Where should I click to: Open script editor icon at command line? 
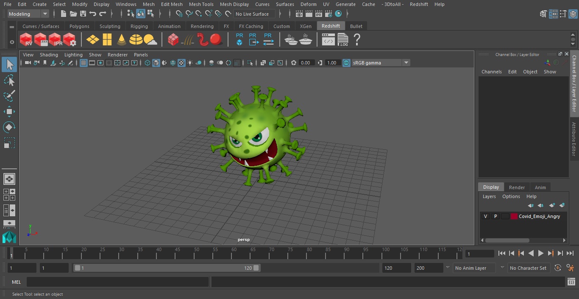571,282
